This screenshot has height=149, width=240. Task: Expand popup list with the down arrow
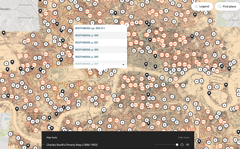[x=123, y=65]
